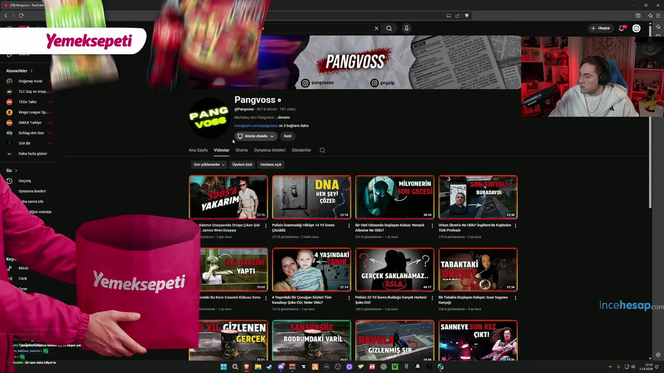Open the Geçmiş history icon in sidebar
The height and width of the screenshot is (373, 664).
(x=9, y=181)
